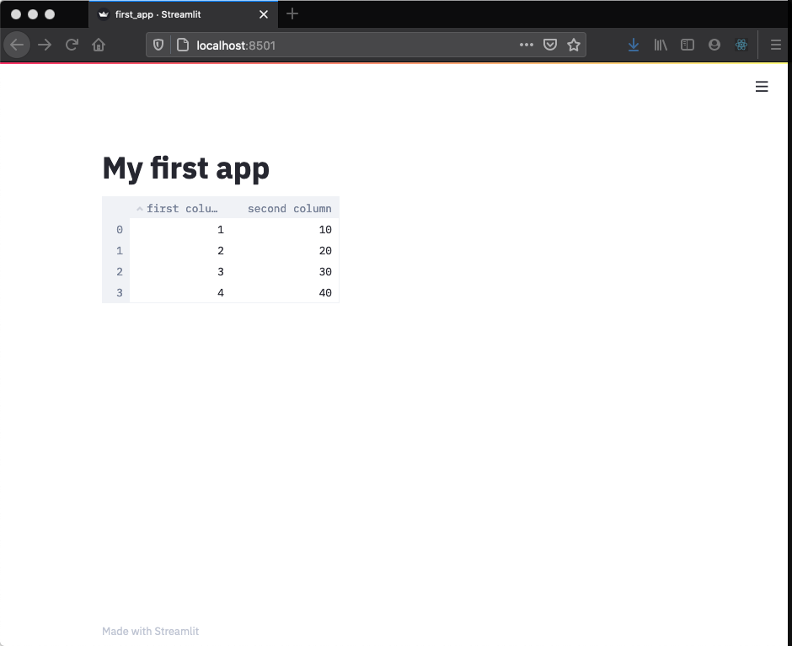Reload the page using the refresh icon
Image resolution: width=792 pixels, height=646 pixels.
(71, 45)
